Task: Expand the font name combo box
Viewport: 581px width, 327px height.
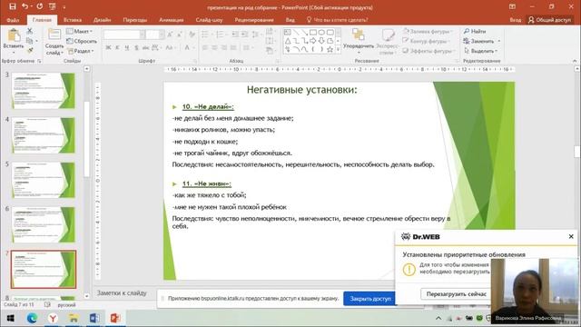Action: click(143, 35)
